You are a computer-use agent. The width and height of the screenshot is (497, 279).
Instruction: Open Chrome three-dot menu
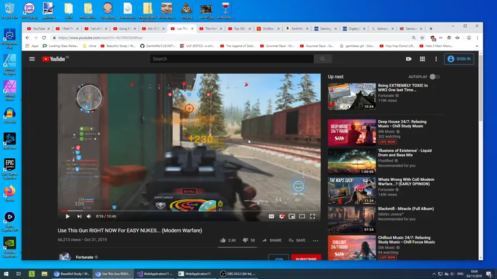click(x=478, y=37)
